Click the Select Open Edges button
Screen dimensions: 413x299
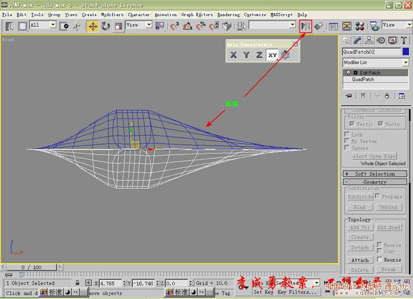374,156
